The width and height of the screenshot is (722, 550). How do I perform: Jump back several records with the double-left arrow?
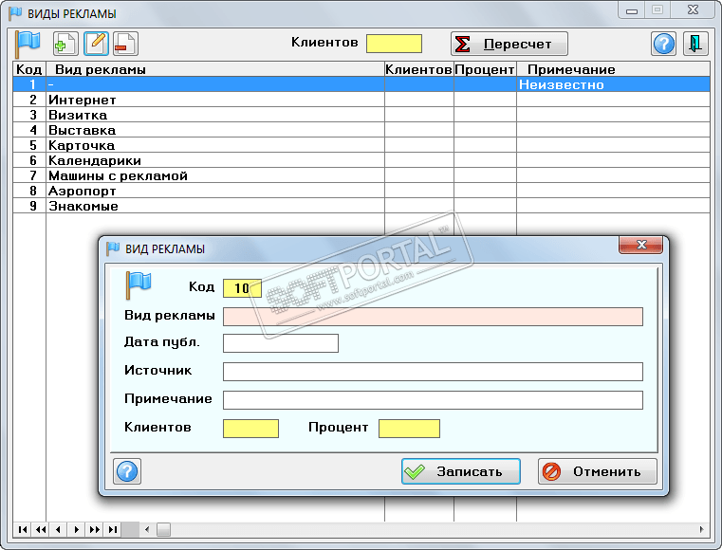coord(41,530)
